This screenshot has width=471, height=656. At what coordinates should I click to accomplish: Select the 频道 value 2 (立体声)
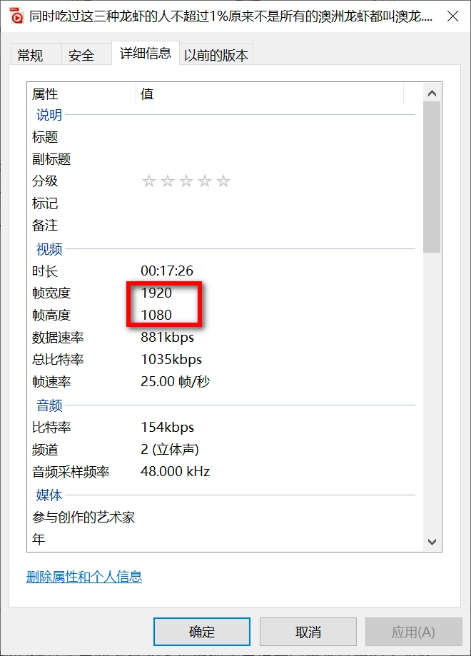coord(170,449)
